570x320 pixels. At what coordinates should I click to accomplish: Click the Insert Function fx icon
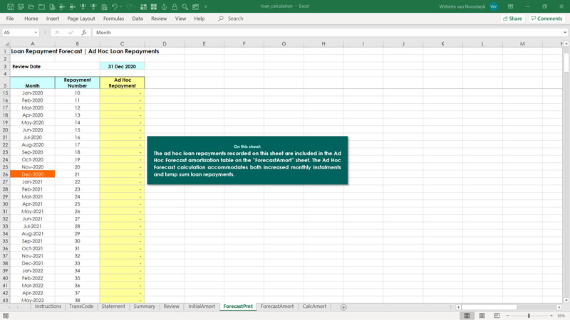coord(84,32)
